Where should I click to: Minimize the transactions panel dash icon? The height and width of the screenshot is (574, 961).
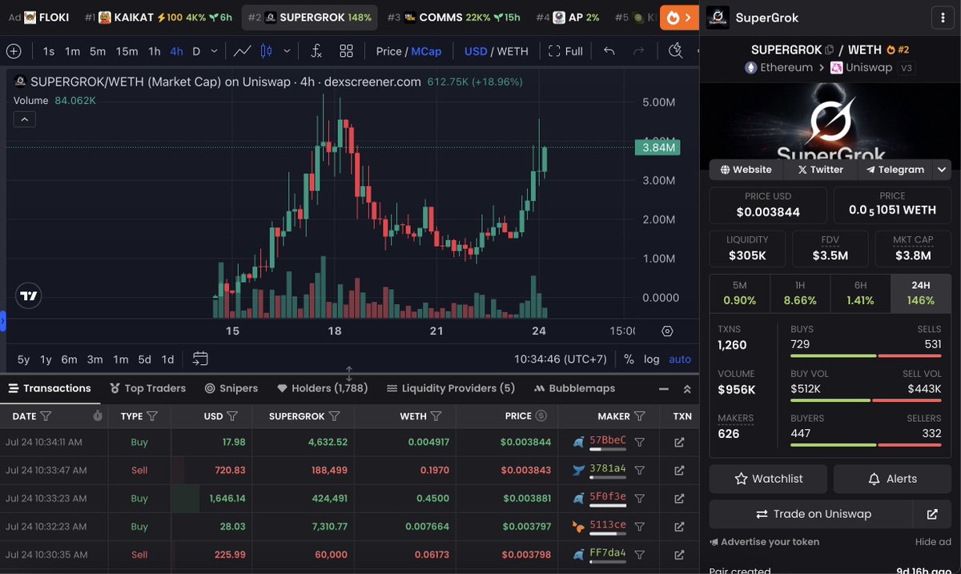(x=663, y=389)
